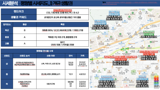
Task: Click the 선호 이유 column header
Action: click(x=51, y=56)
